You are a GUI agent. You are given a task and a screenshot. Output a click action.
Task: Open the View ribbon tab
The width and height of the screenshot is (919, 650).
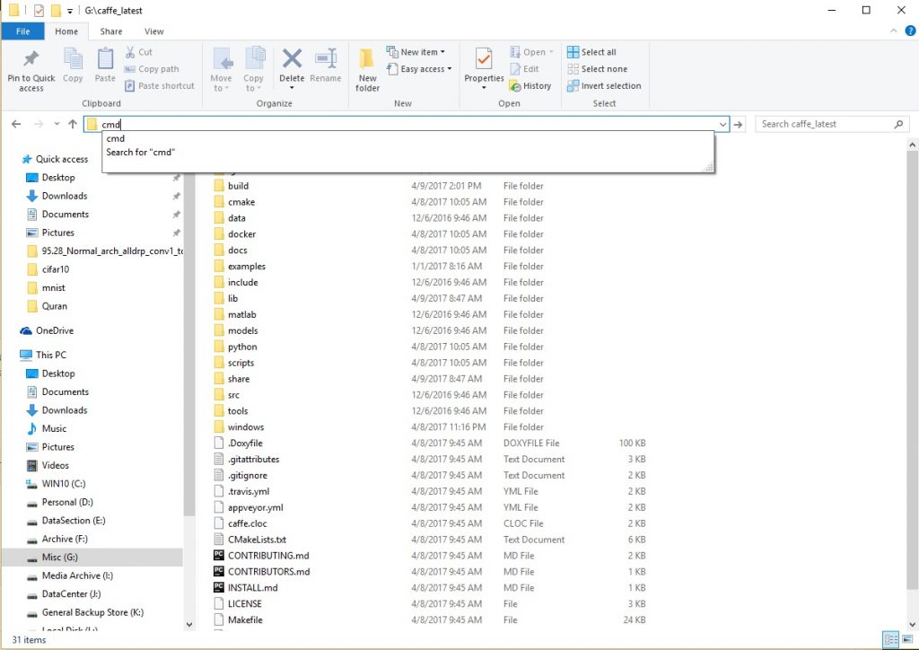[x=153, y=31]
